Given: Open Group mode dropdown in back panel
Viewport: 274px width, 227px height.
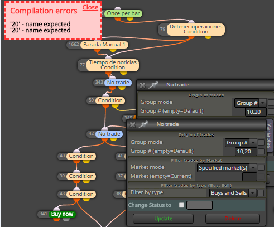Looking at the screenshot, I should (251, 103).
